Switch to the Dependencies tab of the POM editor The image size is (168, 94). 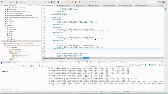tap(53, 58)
